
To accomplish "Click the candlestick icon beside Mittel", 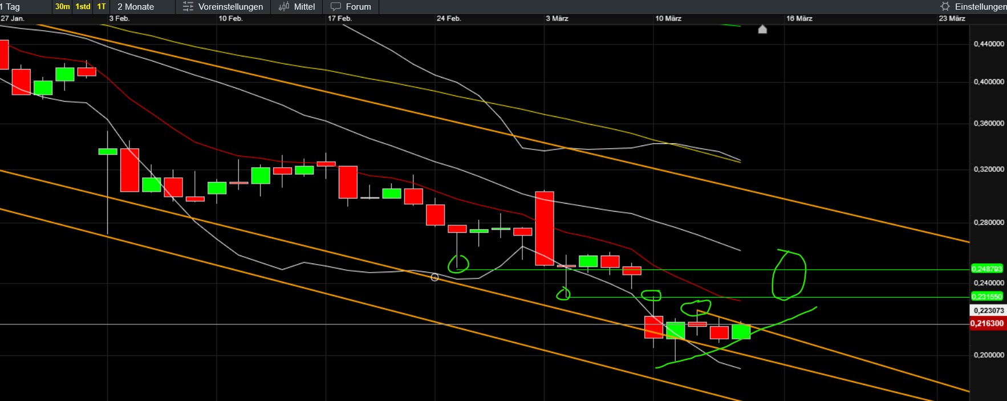I will point(283,7).
